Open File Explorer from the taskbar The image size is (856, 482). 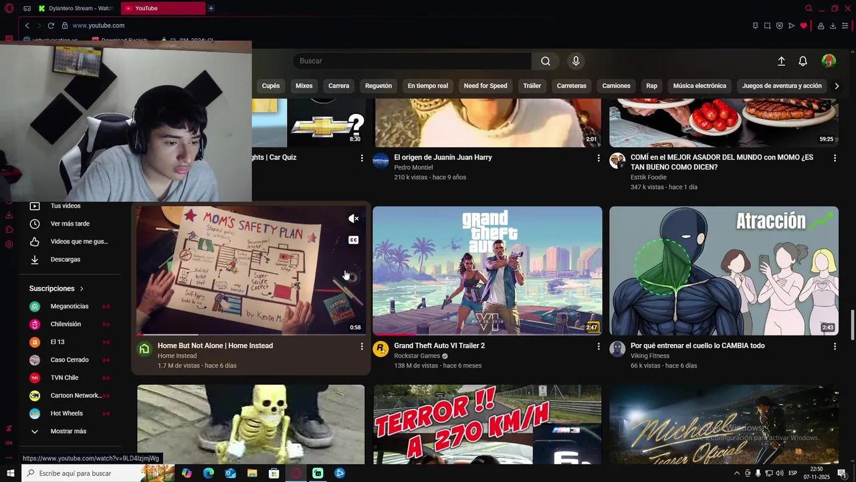[x=252, y=473]
